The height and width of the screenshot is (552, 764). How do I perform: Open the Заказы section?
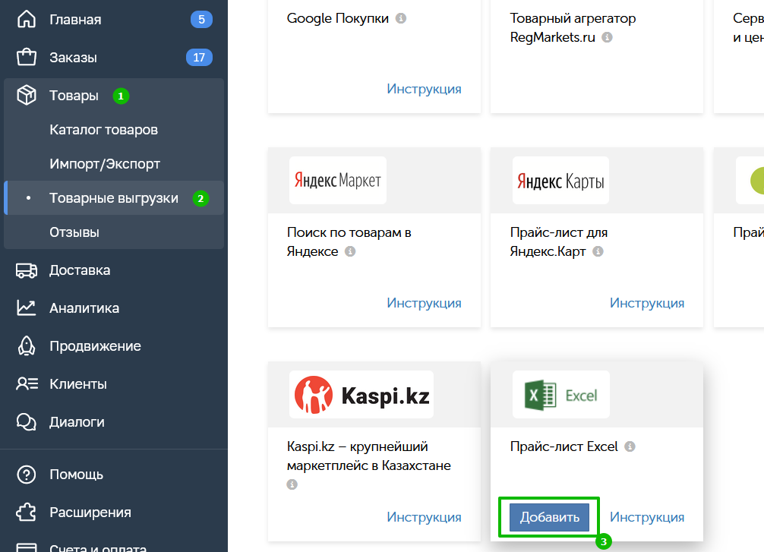(x=113, y=58)
